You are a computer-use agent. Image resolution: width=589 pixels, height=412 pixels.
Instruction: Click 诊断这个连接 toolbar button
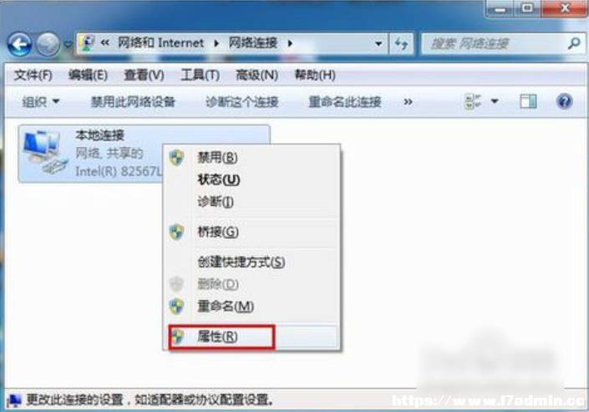pyautogui.click(x=242, y=101)
